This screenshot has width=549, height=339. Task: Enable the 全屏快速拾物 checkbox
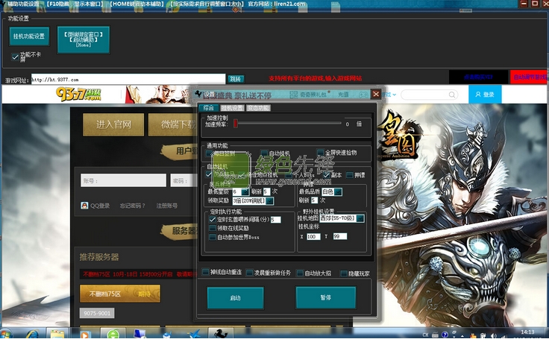(x=320, y=153)
